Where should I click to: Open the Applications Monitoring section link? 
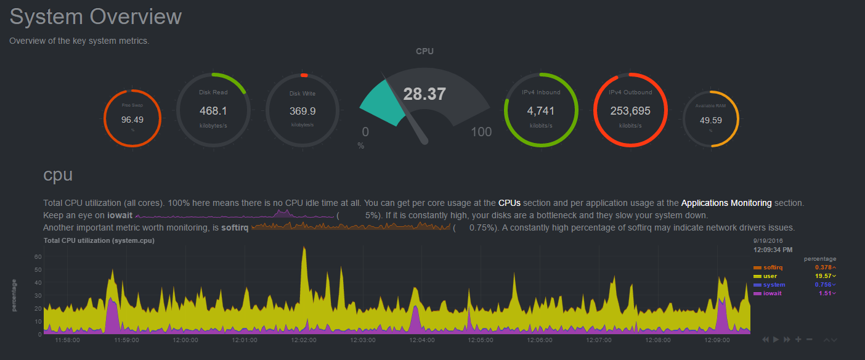point(726,203)
